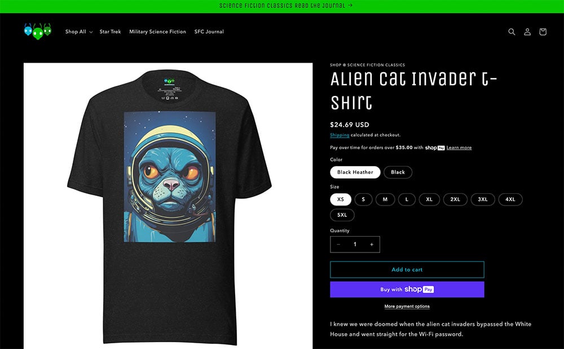Screen dimensions: 564x349
Task: Open the SFC Journal page
Action: (x=209, y=32)
